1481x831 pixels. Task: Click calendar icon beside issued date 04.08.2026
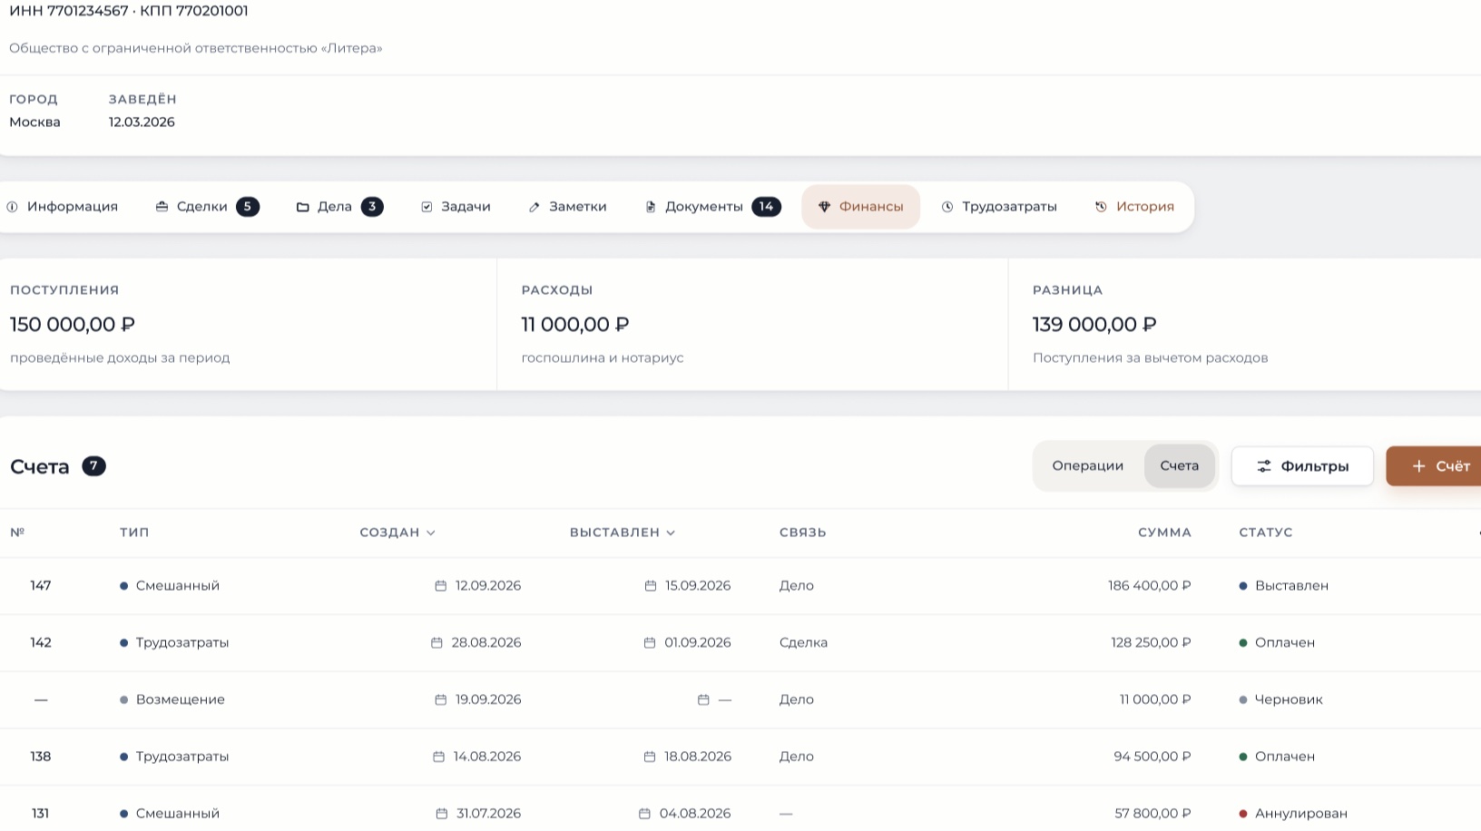(x=645, y=814)
